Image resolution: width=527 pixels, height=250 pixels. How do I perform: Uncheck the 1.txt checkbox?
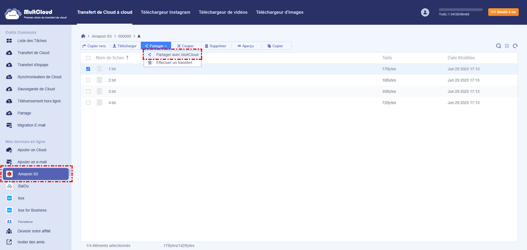[x=88, y=69]
